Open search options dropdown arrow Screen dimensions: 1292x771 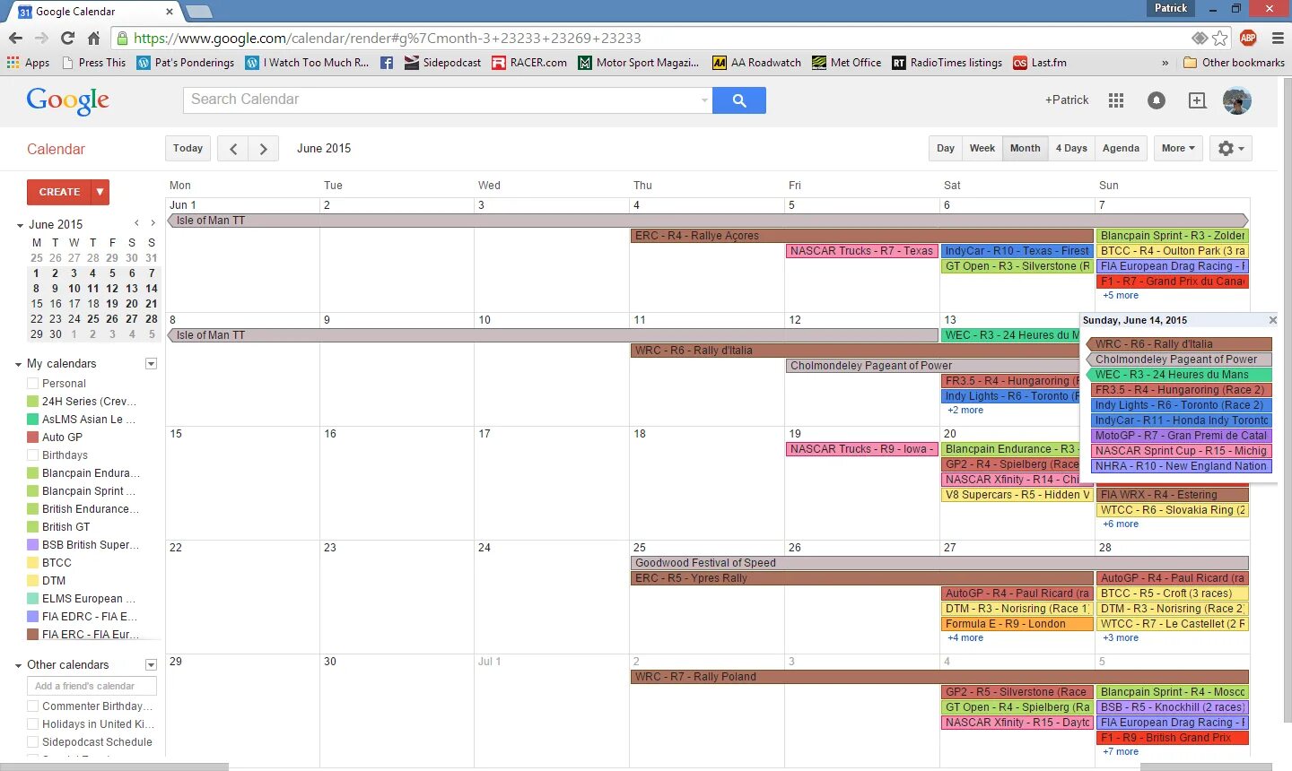(x=703, y=100)
